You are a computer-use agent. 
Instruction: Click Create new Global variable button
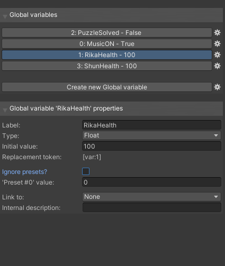click(107, 87)
